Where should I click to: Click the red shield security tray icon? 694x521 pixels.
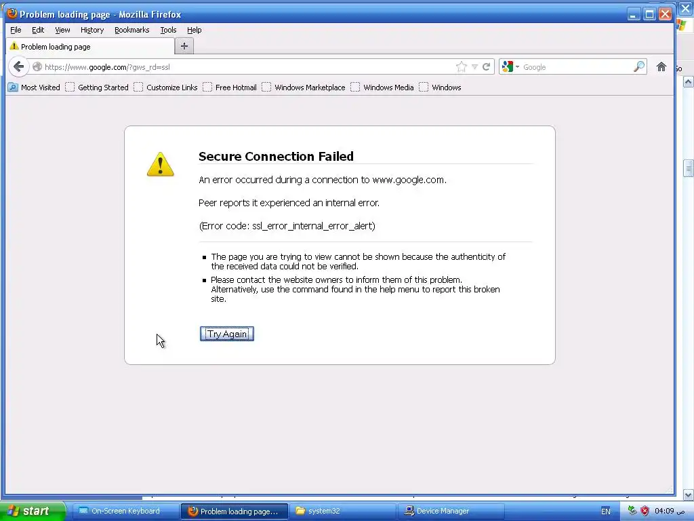coord(645,511)
